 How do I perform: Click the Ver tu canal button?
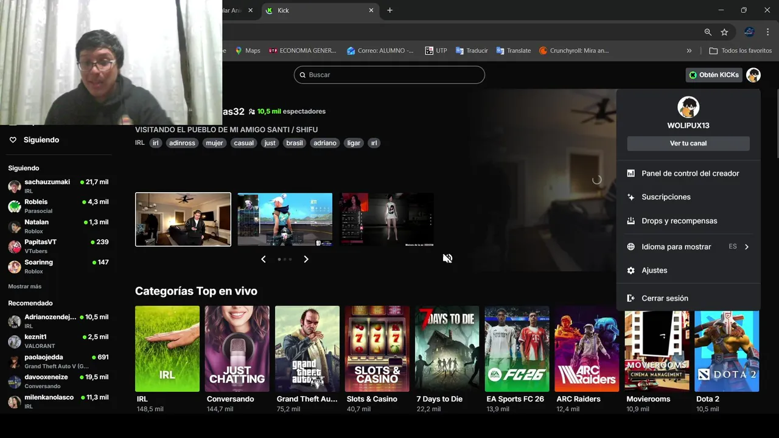(x=688, y=144)
